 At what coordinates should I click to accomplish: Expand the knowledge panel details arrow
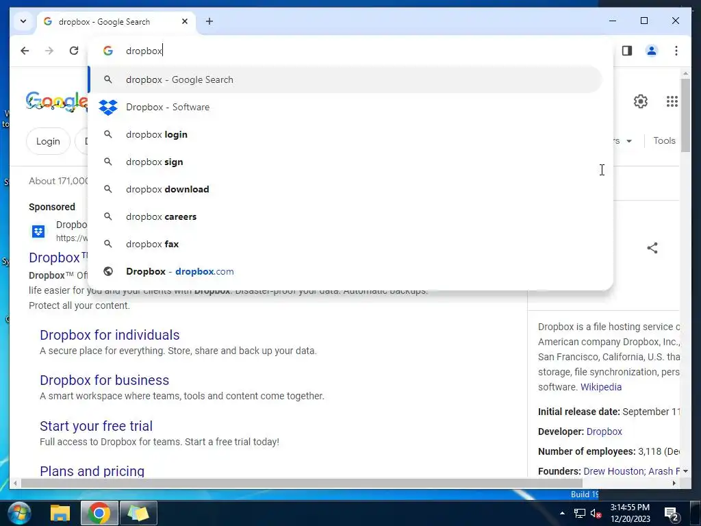(685, 471)
